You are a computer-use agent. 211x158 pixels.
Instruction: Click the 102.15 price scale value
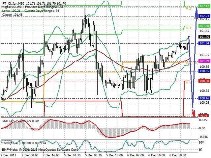[204, 19]
